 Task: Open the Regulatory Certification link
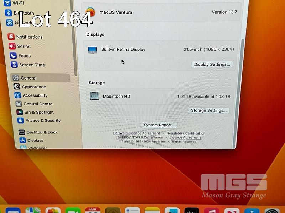(186, 133)
